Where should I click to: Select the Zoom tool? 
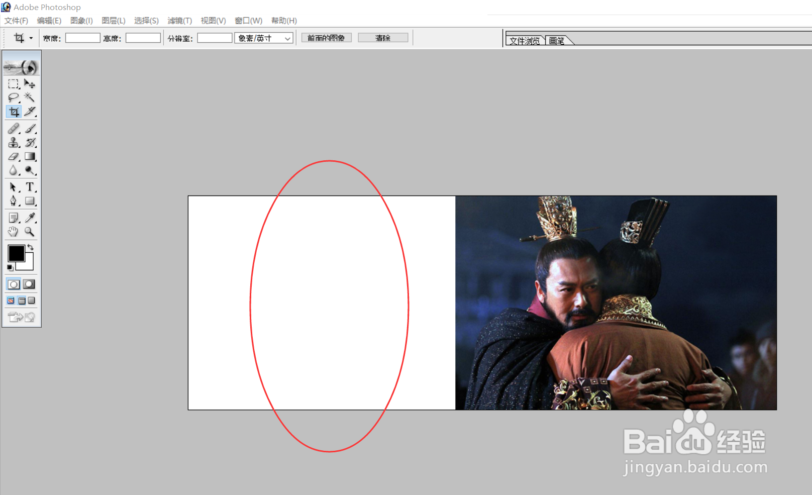click(x=30, y=232)
